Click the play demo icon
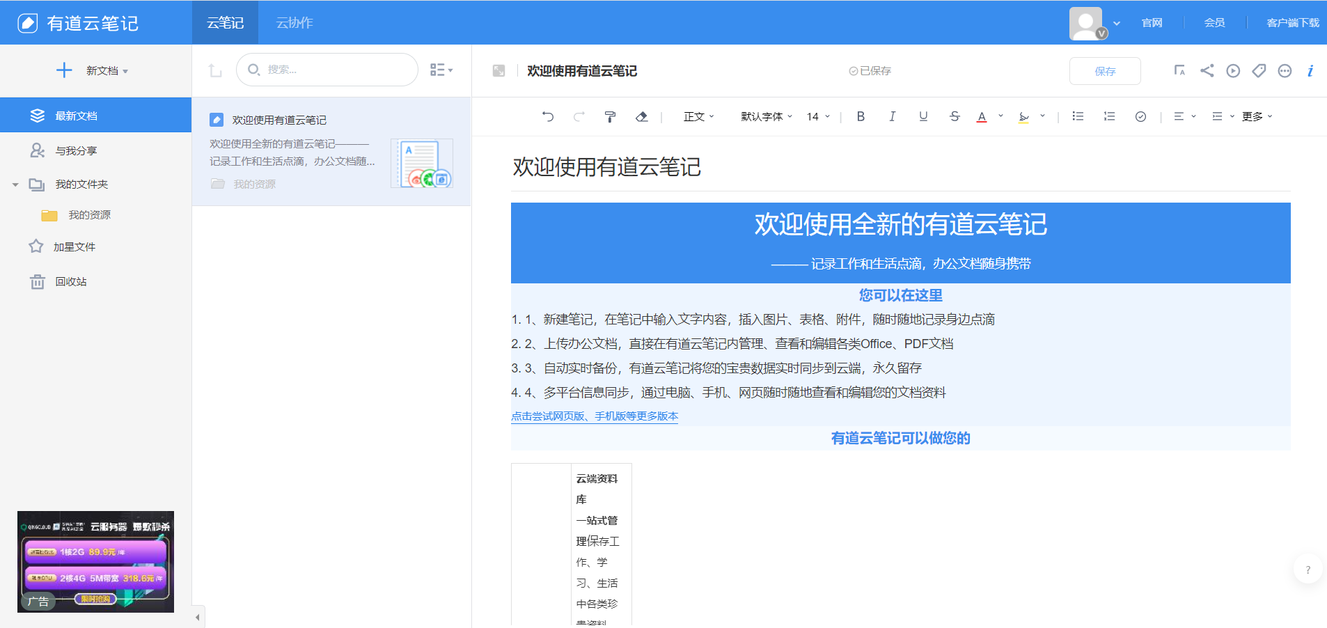Image resolution: width=1327 pixels, height=628 pixels. (1233, 70)
